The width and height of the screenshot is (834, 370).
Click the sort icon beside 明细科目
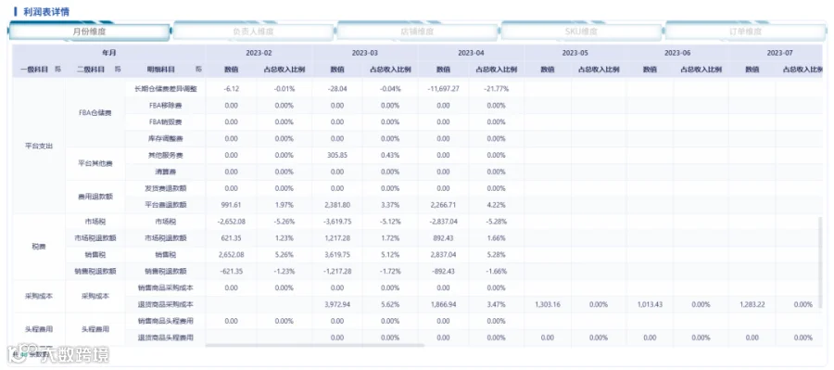[x=198, y=70]
